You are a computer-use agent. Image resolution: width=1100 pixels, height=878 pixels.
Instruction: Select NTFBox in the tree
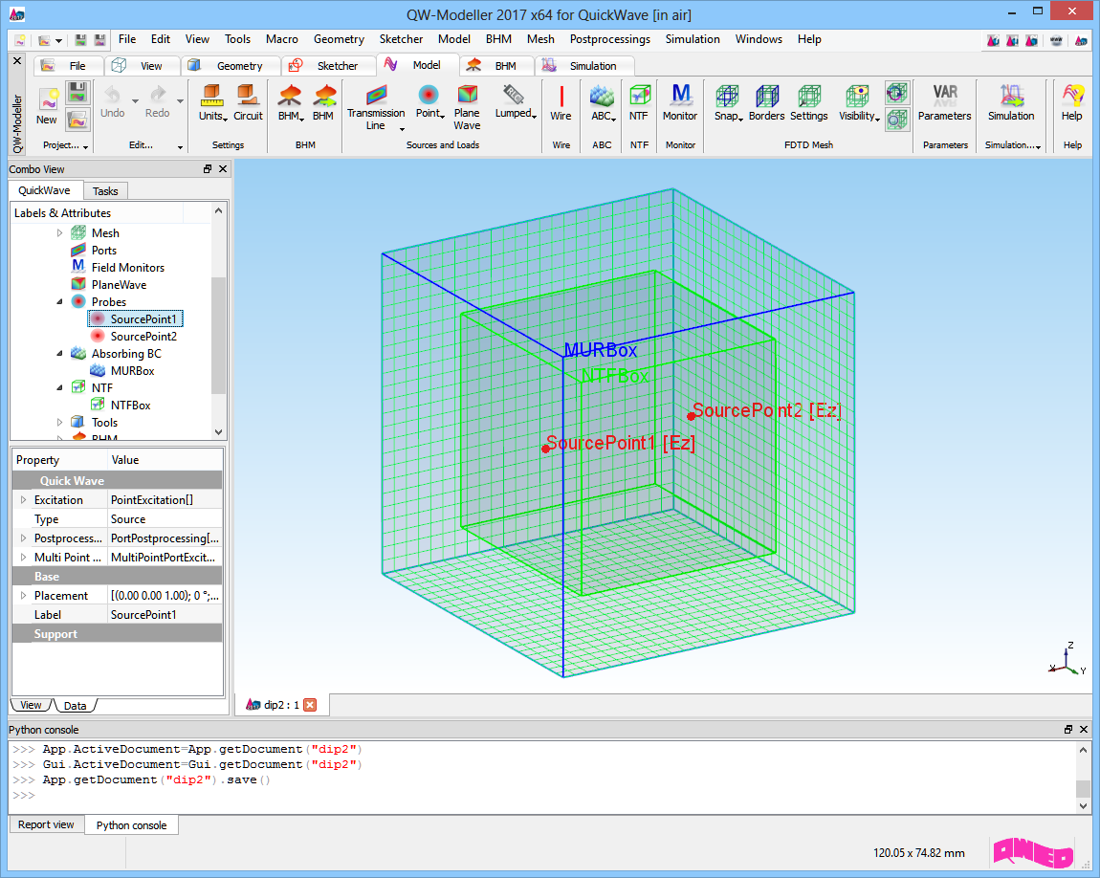point(130,405)
